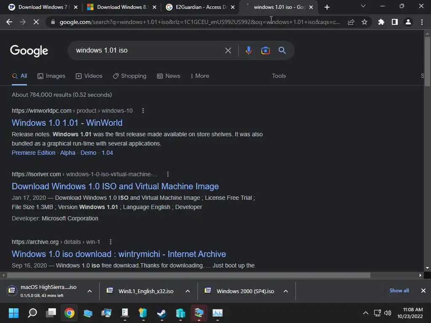This screenshot has width=431, height=323.
Task: Go to Google homepage via logo
Action: coord(29,50)
